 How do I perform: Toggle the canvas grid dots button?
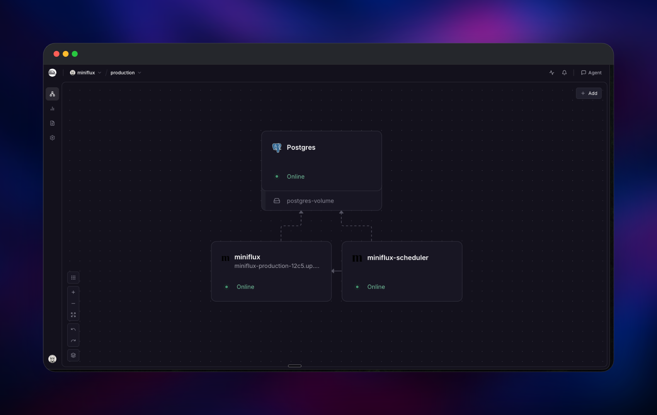pyautogui.click(x=73, y=278)
